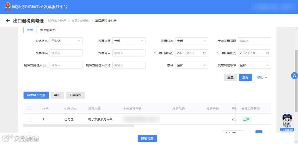Focus the 销售方纳税人识别号 input field
Screen dimensions: 298x144
(66, 65)
